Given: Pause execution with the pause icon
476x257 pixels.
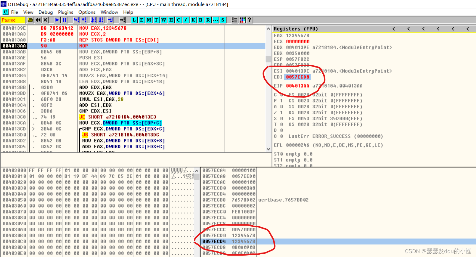Looking at the screenshot, I should pyautogui.click(x=65, y=20).
